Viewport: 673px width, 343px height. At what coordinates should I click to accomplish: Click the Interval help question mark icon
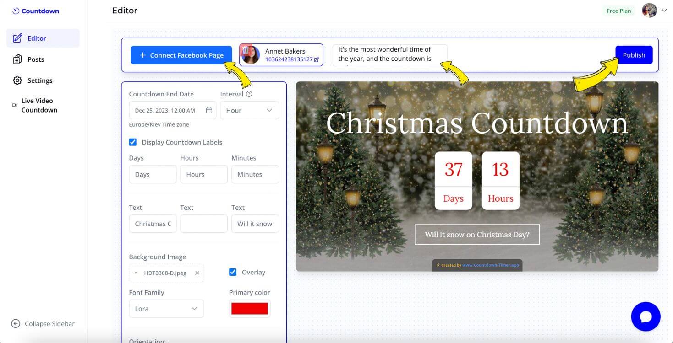(x=248, y=94)
